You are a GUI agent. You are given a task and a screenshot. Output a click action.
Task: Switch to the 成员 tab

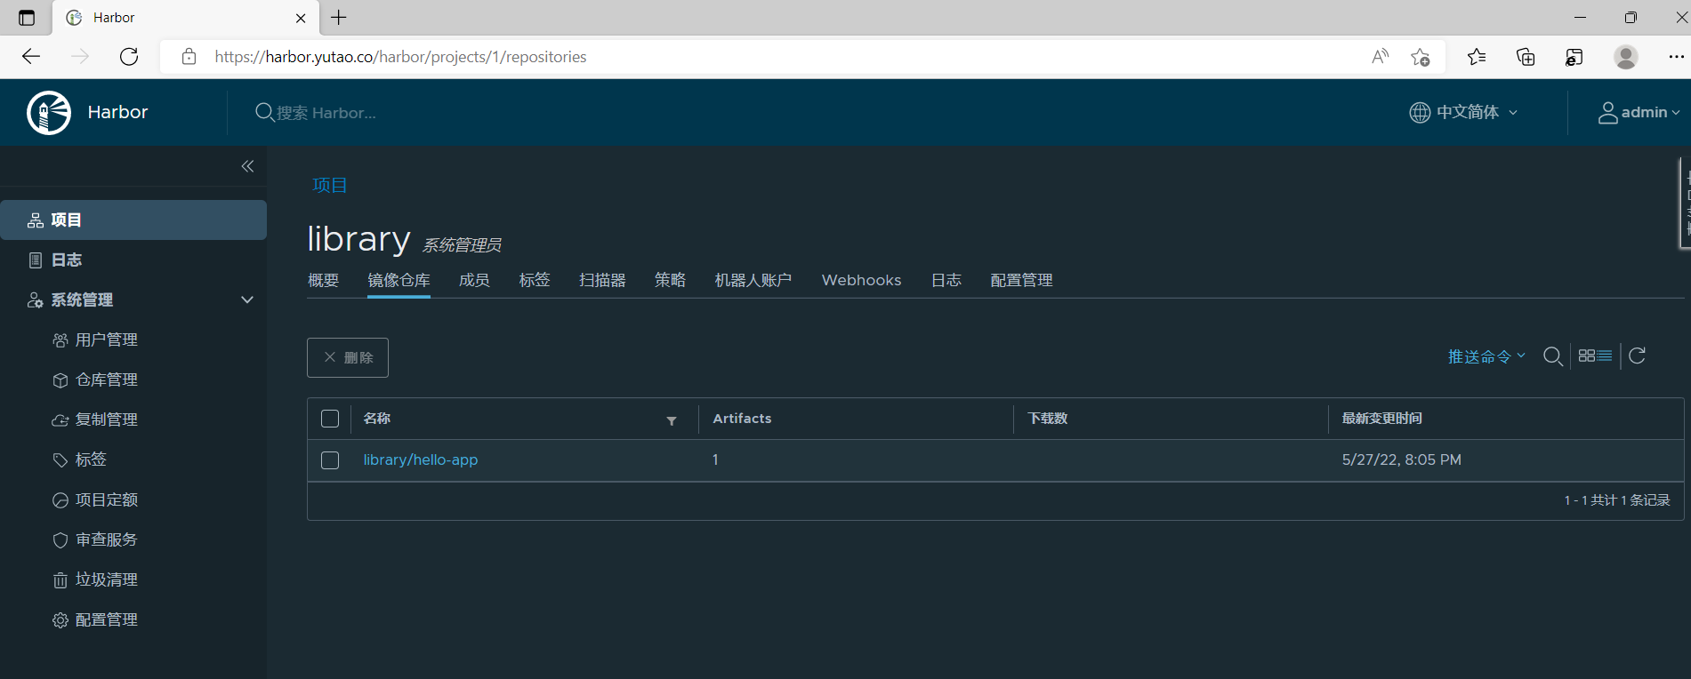pos(474,280)
